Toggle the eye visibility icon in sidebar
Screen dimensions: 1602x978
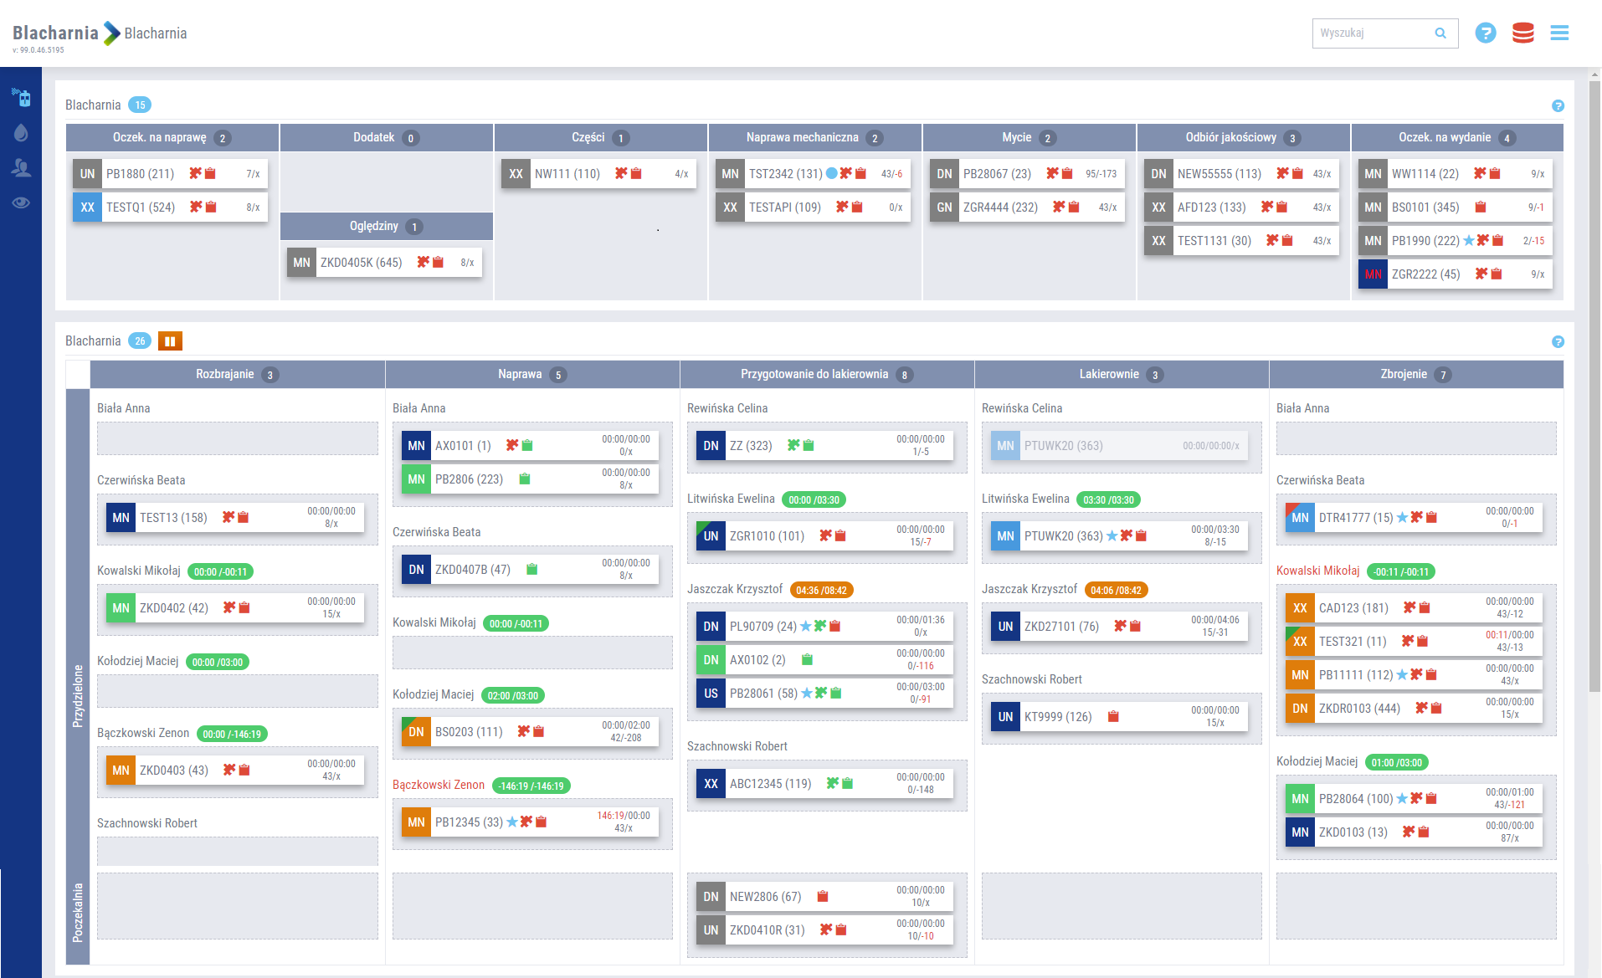(21, 202)
